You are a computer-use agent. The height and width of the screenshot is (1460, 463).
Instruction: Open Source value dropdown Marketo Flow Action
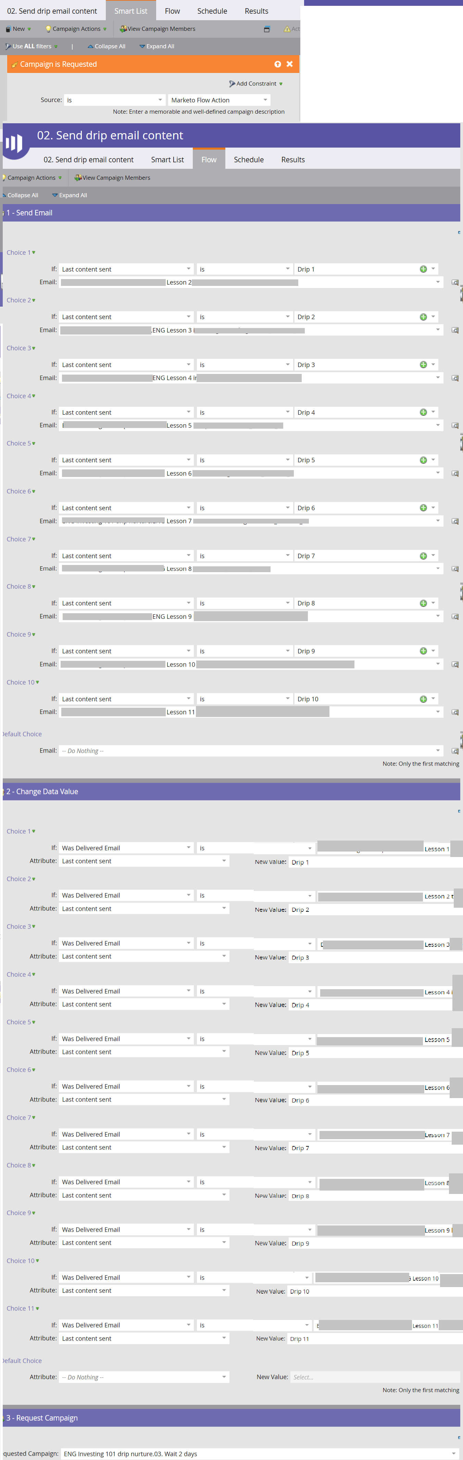point(219,100)
